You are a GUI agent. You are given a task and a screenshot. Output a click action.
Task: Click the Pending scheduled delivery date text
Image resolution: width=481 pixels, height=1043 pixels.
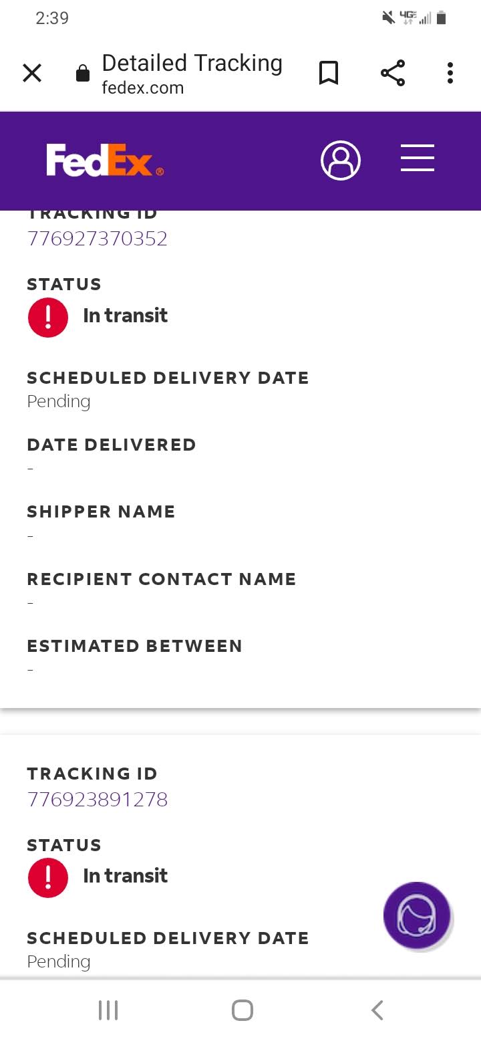click(58, 401)
